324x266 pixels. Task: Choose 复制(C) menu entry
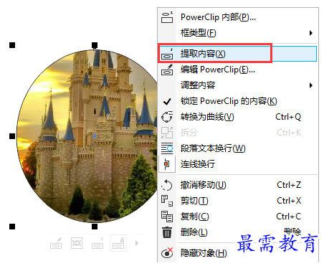238,217
